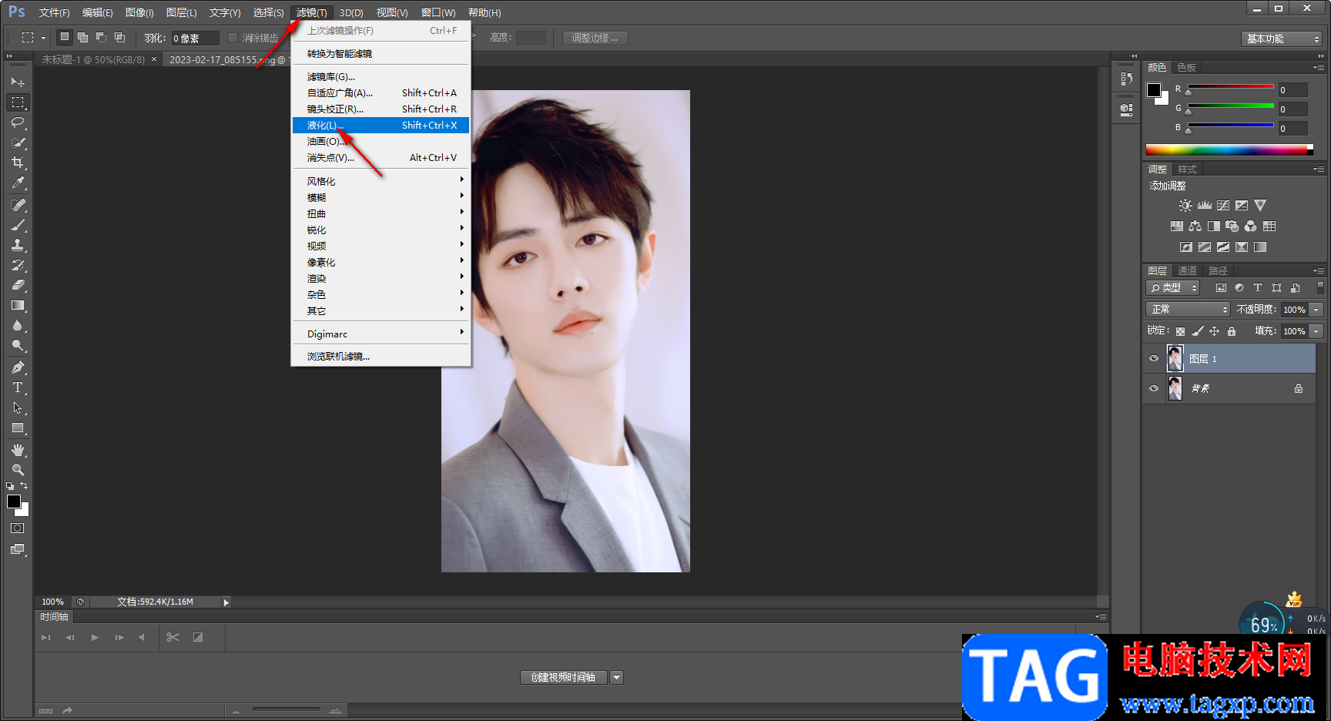
Task: Select the Hand tool
Action: (18, 450)
